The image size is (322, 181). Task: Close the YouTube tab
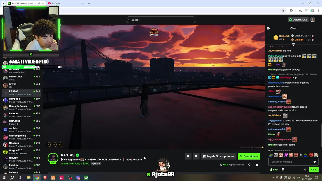click(x=83, y=3)
